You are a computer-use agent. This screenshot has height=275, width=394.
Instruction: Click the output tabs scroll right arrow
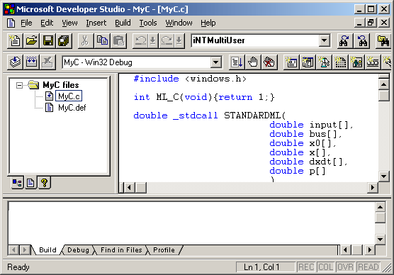(x=25, y=250)
